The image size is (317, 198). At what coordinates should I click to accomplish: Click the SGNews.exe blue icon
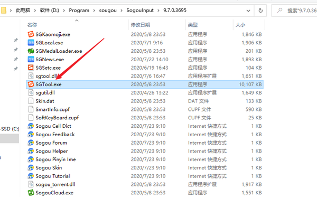pyautogui.click(x=31, y=59)
